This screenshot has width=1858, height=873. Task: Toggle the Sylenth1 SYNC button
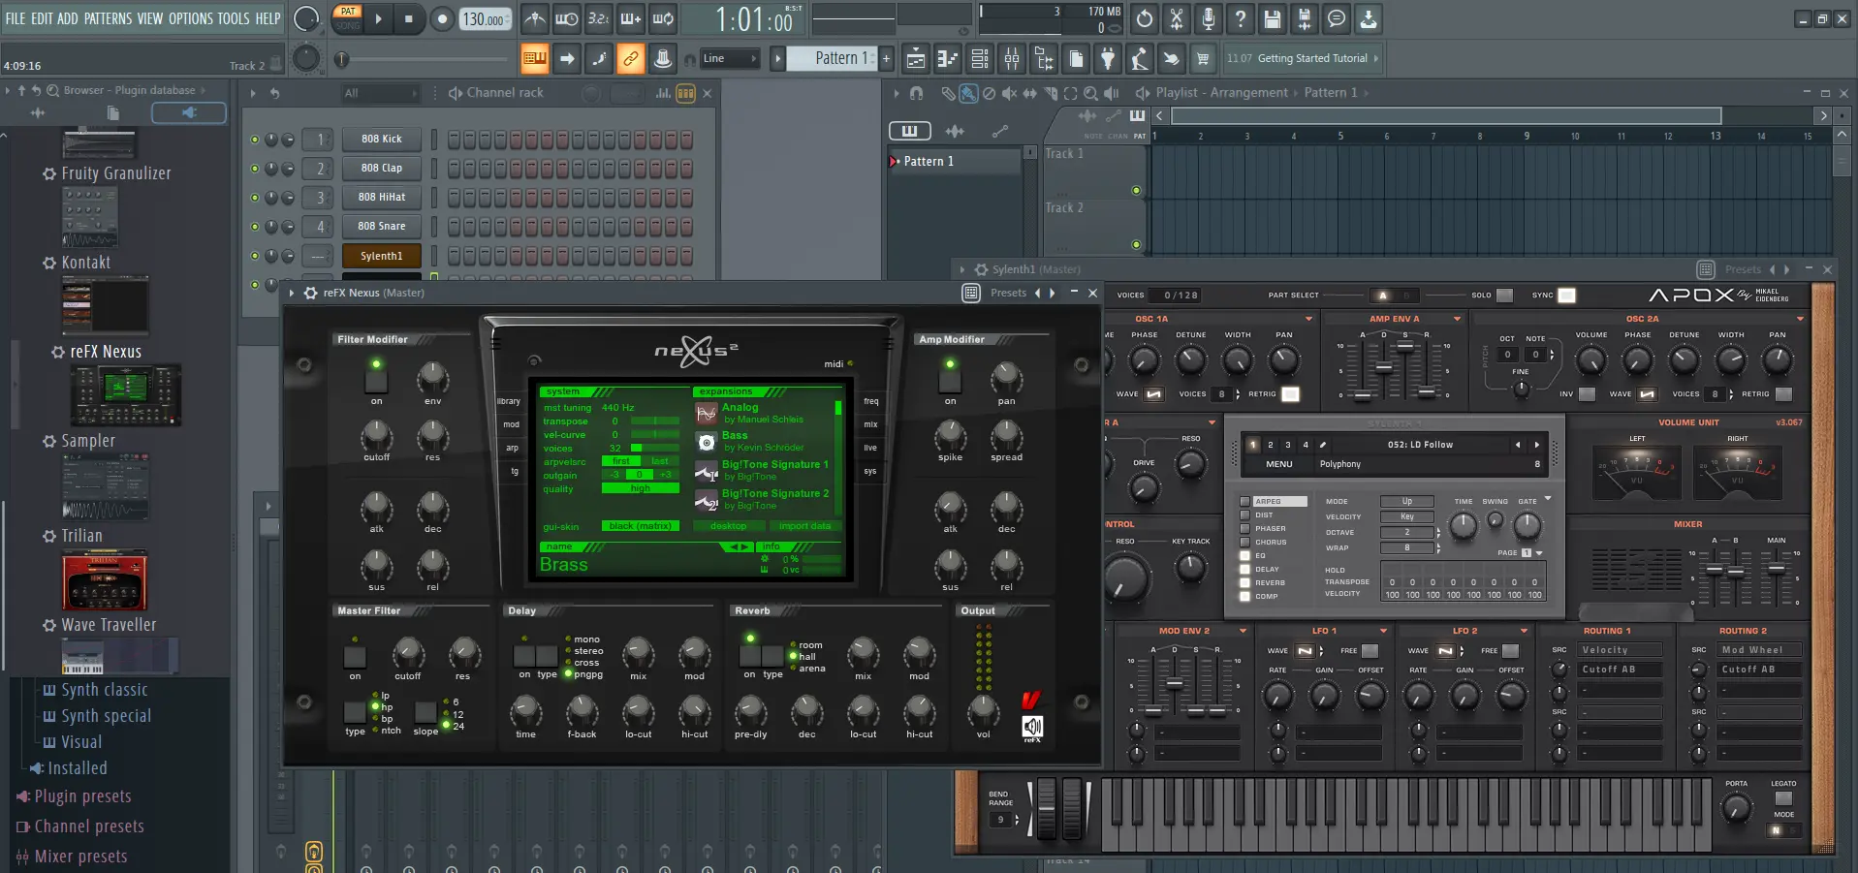click(1566, 296)
